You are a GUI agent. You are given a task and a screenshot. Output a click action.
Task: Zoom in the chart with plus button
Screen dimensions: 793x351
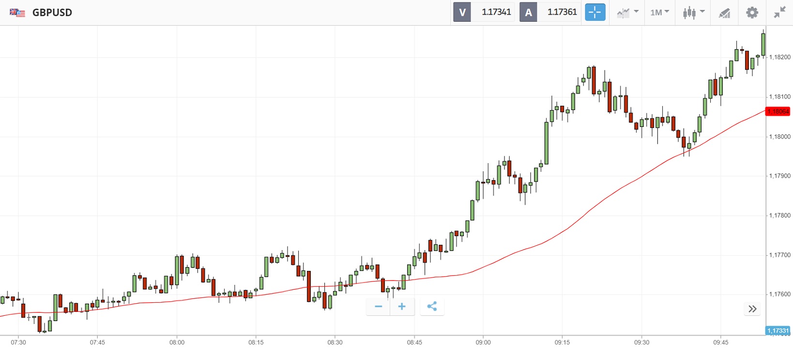[x=402, y=307]
